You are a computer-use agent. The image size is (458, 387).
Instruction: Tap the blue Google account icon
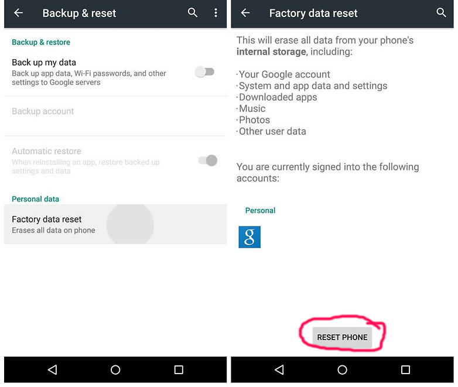pos(249,237)
